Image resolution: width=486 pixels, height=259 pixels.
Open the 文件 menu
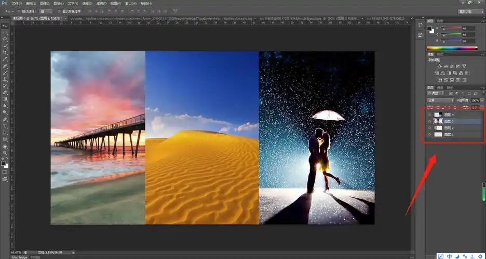click(16, 3)
